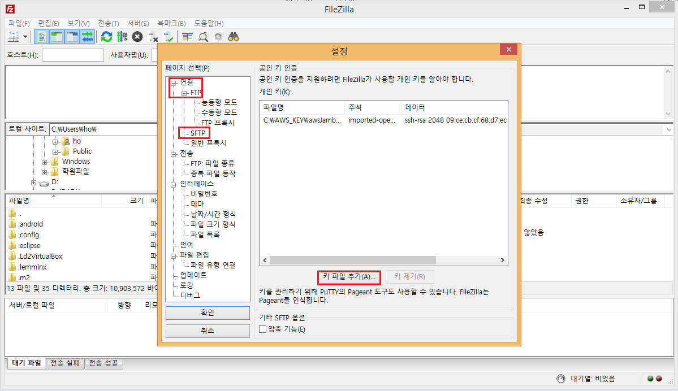Click the green refresh file lists icon
The image size is (678, 391).
[x=106, y=37]
